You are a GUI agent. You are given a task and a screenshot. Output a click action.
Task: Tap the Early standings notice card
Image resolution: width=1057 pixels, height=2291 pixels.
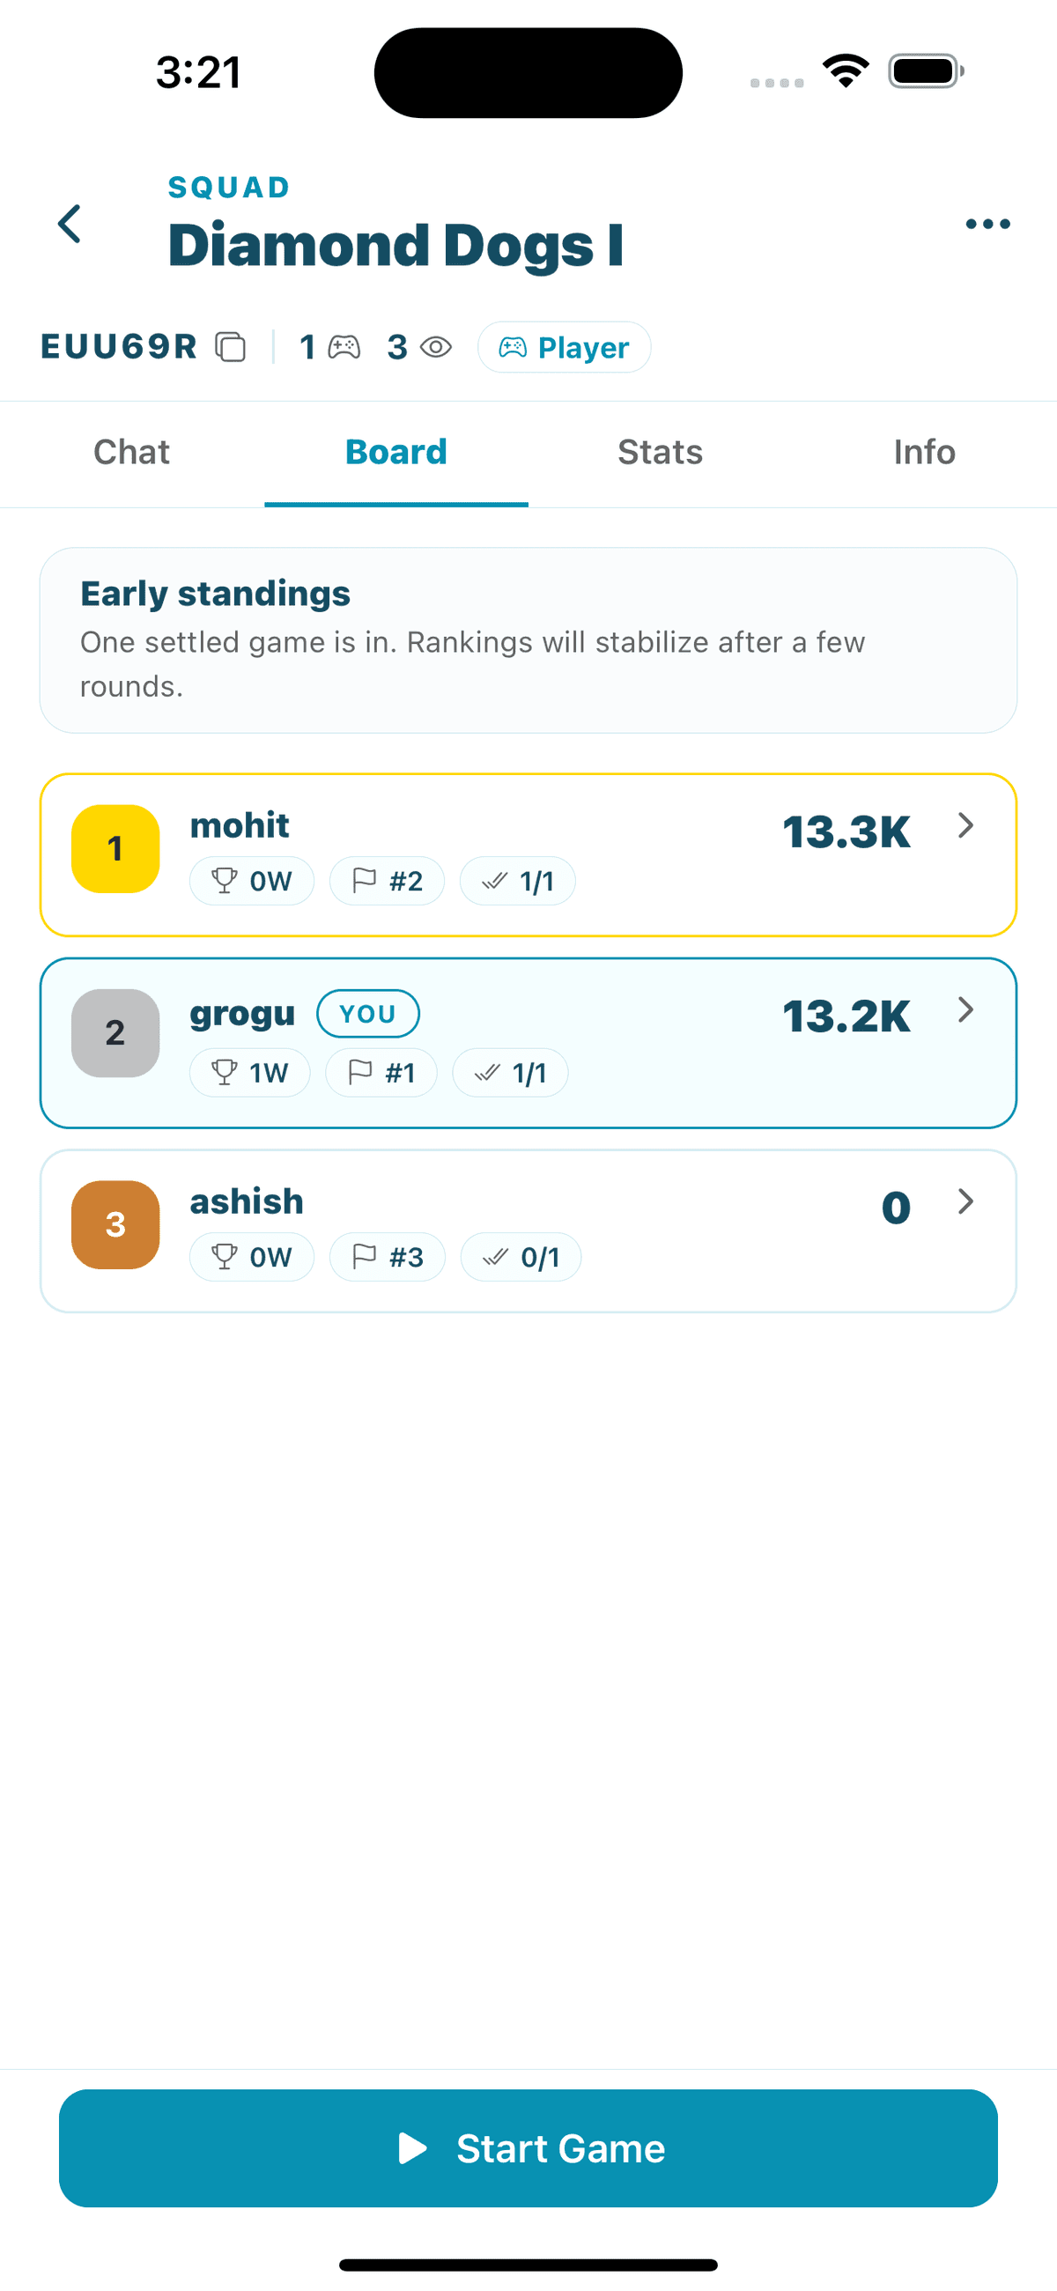528,640
